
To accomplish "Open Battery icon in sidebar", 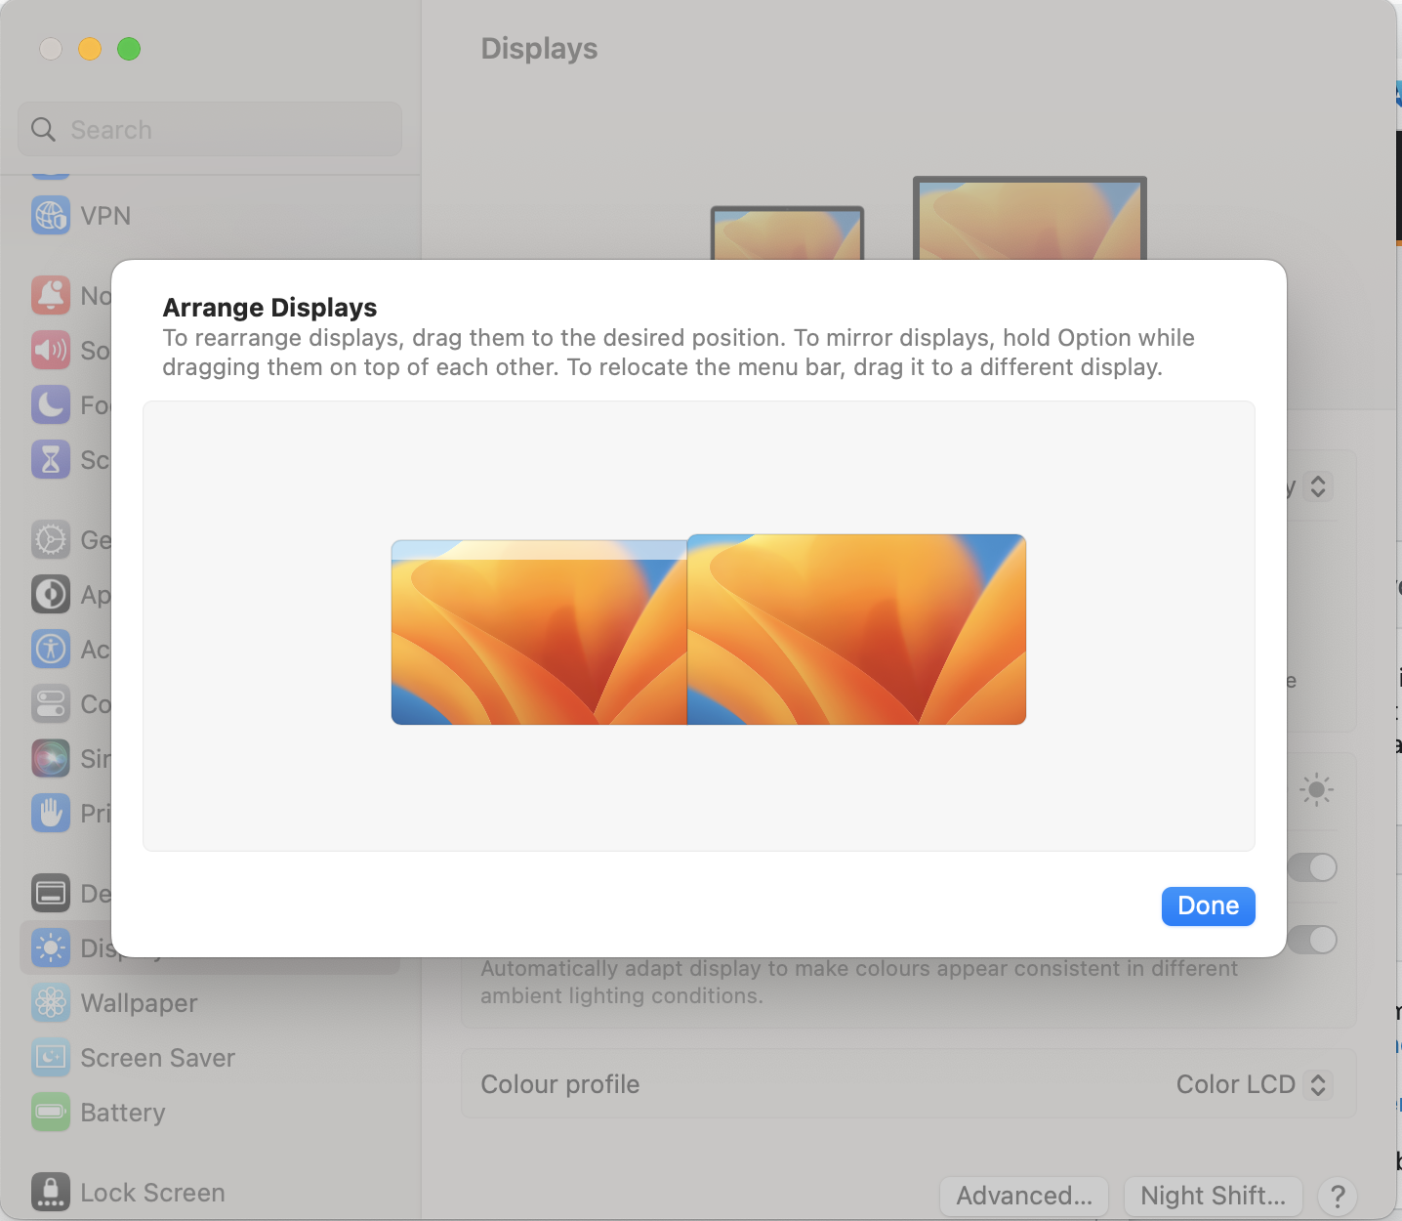I will pos(51,1112).
